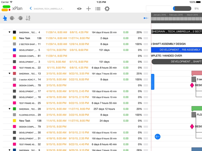
Task: Click the blue dot-arrow collapse icon
Action: pyautogui.click(x=146, y=18)
